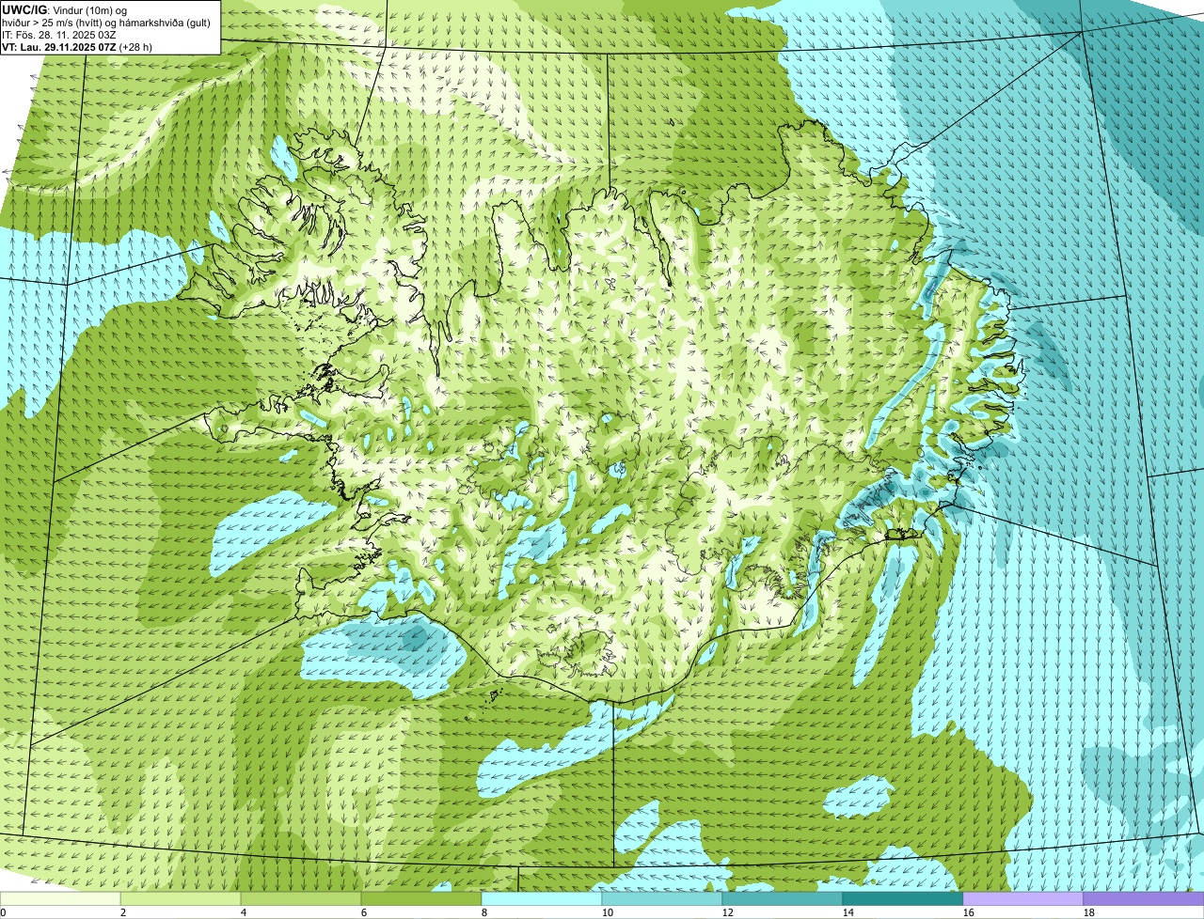Click the 8–10 m/s pale cyan legend swatch
This screenshot has width=1204, height=919.
(542, 898)
